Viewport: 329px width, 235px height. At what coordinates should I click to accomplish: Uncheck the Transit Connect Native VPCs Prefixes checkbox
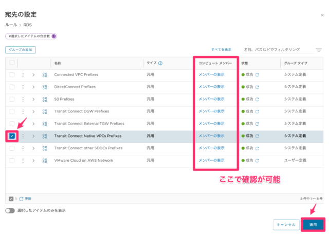point(12,136)
